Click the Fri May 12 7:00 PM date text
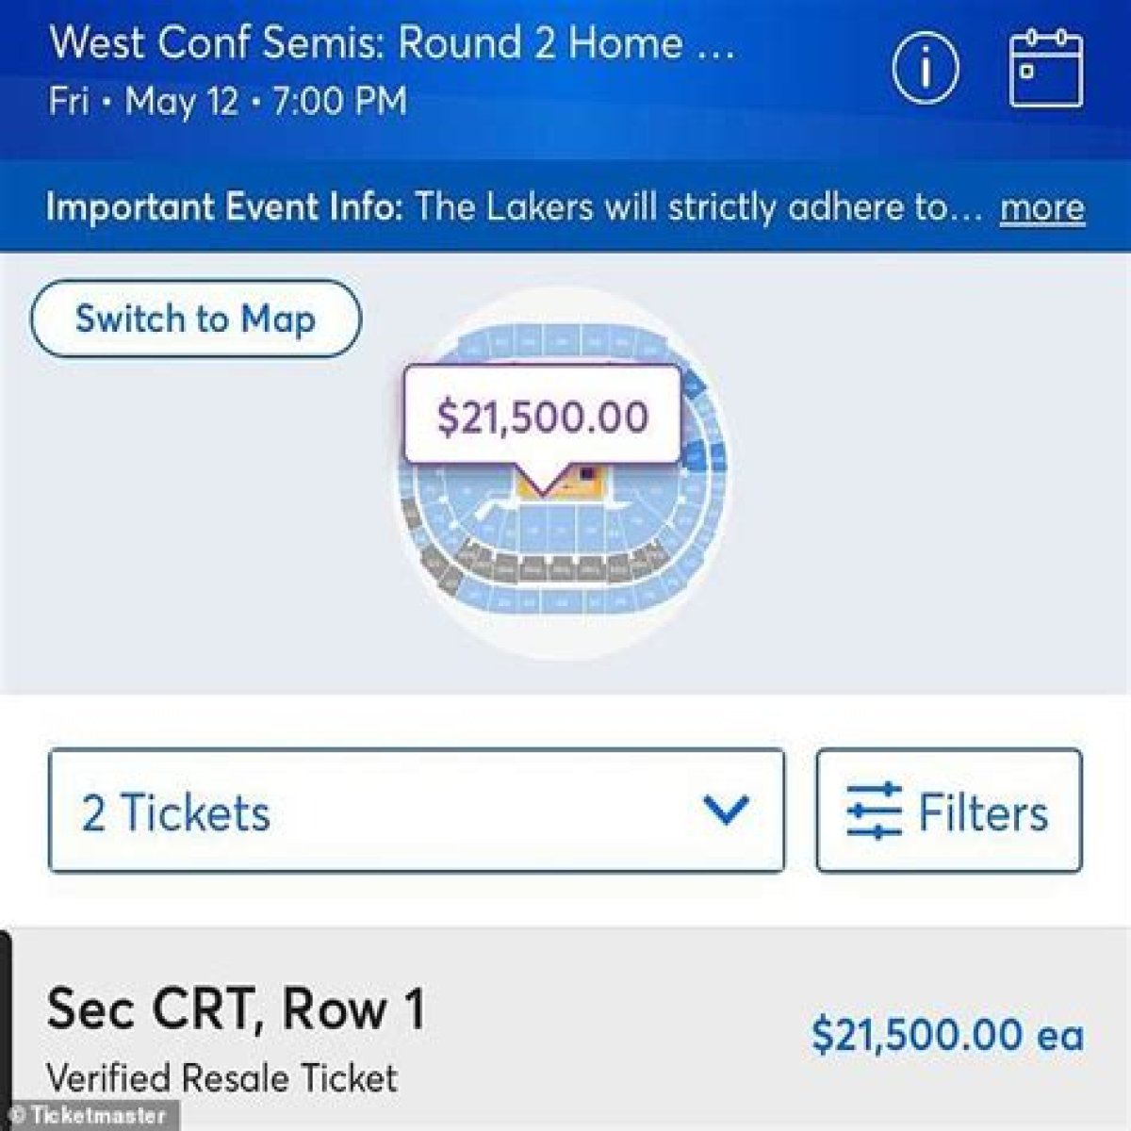This screenshot has width=1131, height=1131. pos(228,101)
